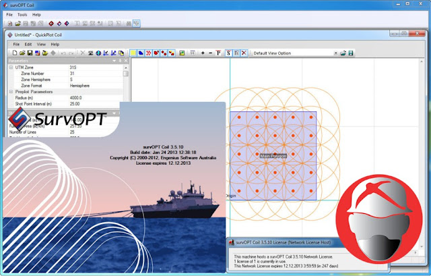
Task: Toggle the red circle display button
Action: (156, 53)
